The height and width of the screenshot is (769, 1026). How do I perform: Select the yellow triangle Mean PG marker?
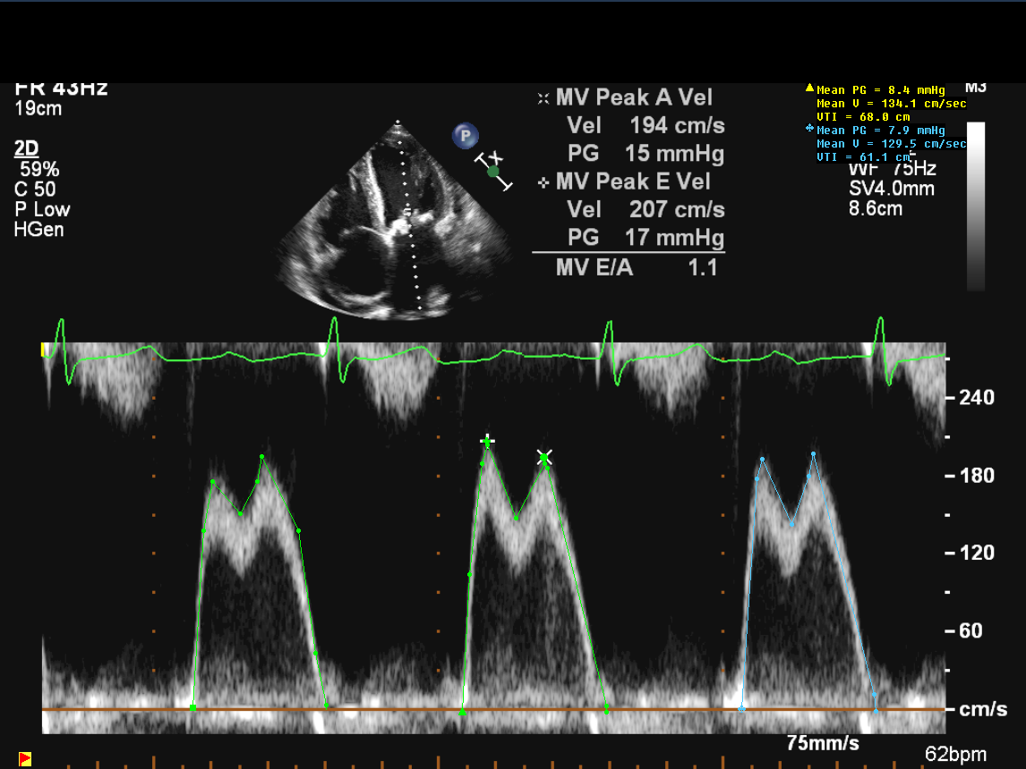pyautogui.click(x=810, y=89)
